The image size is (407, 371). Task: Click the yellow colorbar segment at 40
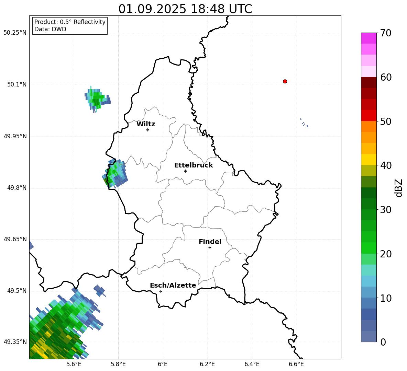tap(368, 160)
